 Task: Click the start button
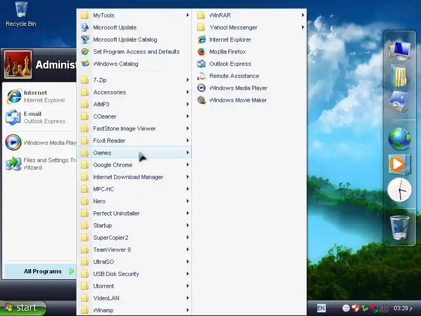[x=24, y=308]
